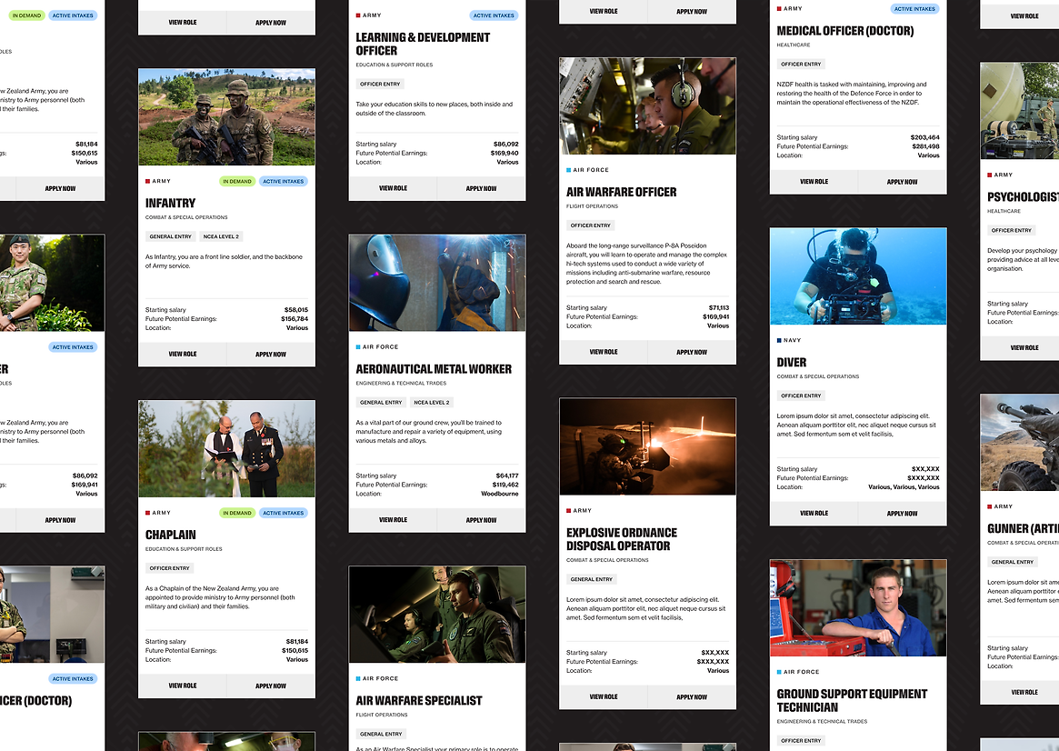Click the Navy square icon on Diver card
Image resolution: width=1059 pixels, height=751 pixels.
pyautogui.click(x=780, y=340)
